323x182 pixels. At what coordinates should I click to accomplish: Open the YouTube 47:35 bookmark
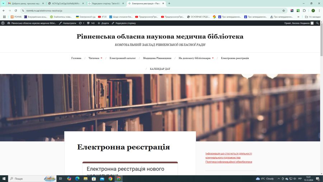[102, 17]
